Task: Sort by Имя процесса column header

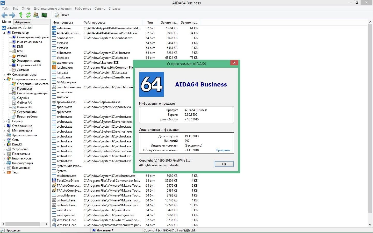Action: point(66,23)
